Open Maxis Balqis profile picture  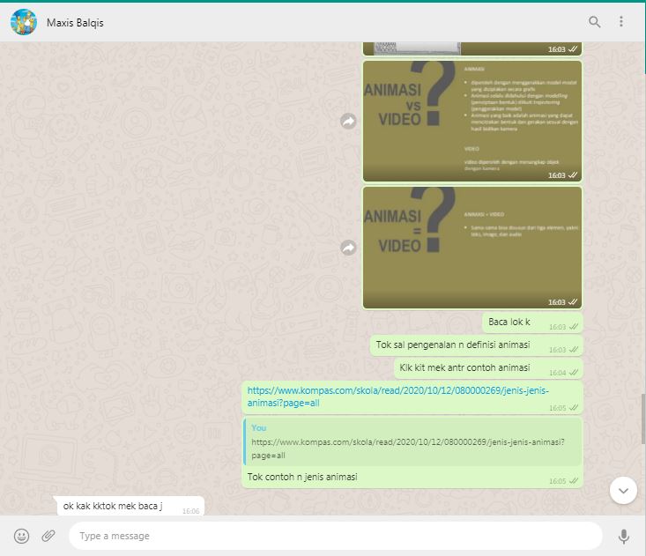(23, 22)
